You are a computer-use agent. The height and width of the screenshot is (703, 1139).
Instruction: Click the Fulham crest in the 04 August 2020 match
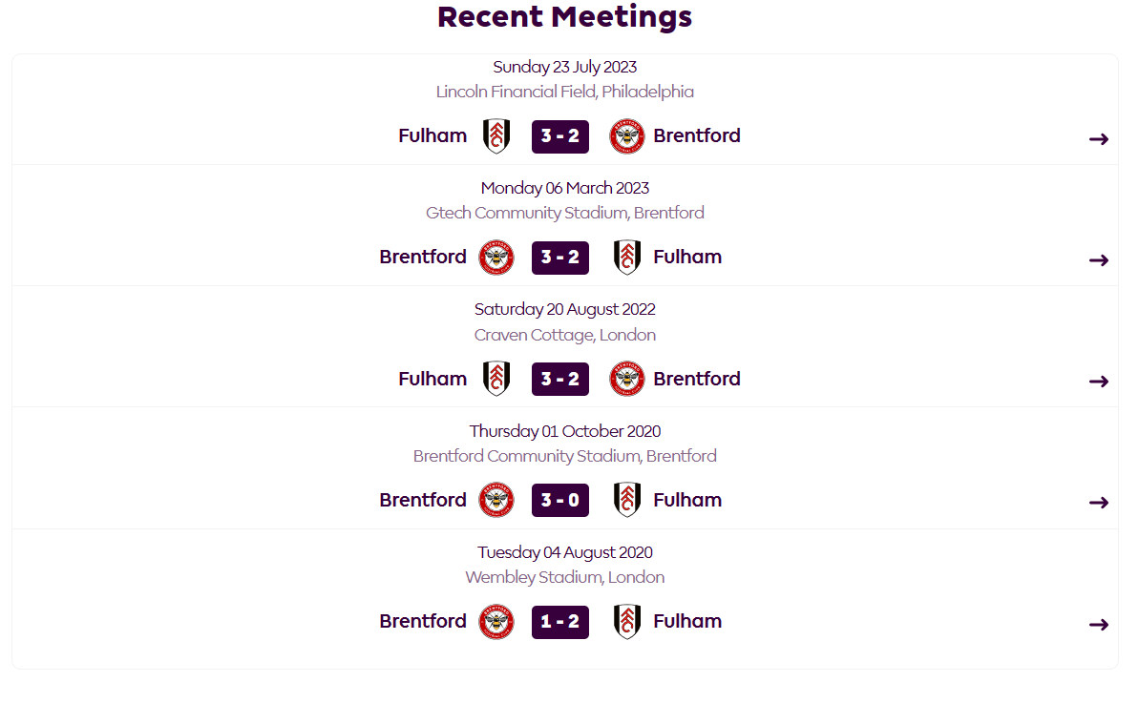tap(627, 622)
